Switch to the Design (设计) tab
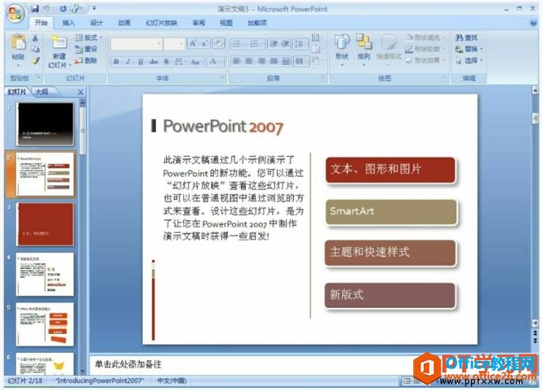Image resolution: width=542 pixels, height=390 pixels. click(x=96, y=23)
